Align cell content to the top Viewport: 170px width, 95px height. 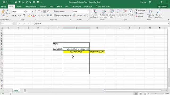click(x=39, y=11)
